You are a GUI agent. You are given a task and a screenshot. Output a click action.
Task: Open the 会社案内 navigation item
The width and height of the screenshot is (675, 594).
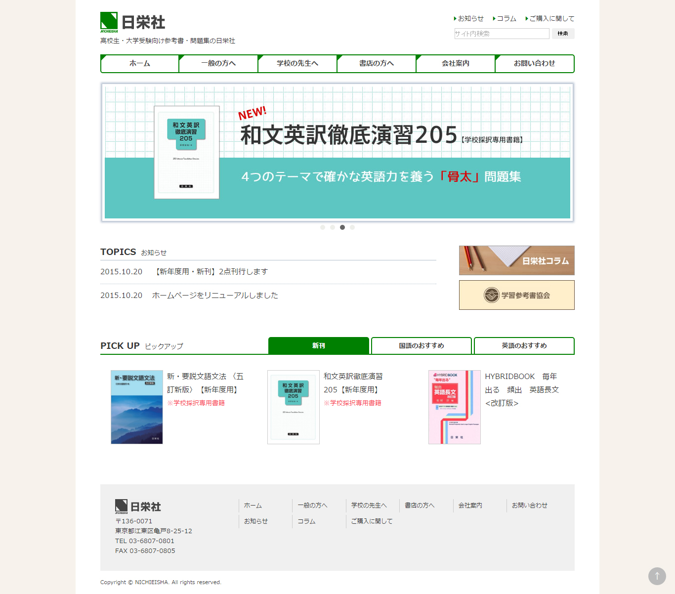[456, 64]
